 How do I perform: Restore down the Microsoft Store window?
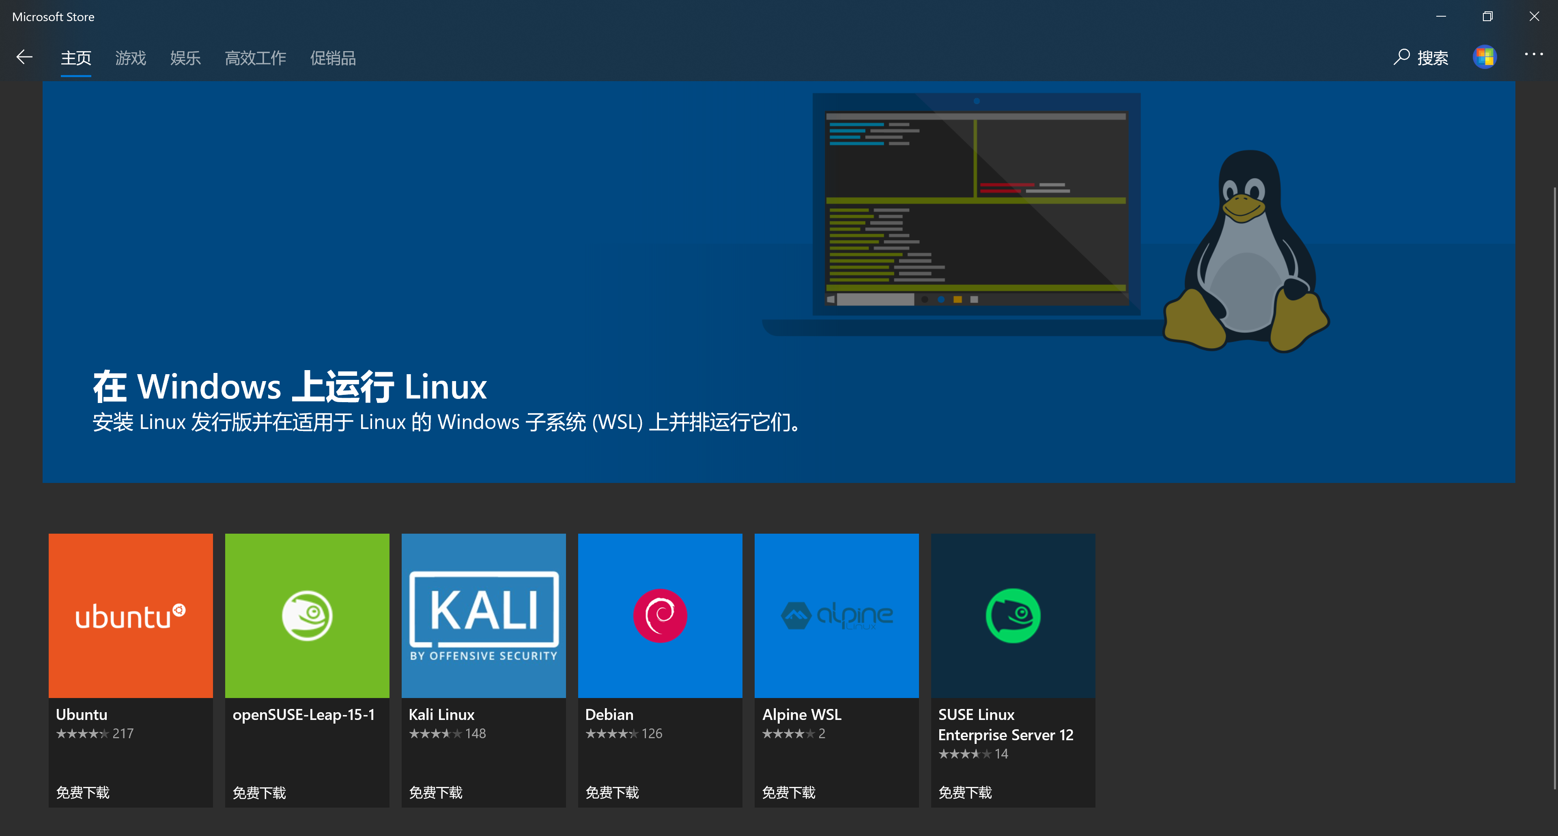point(1488,16)
